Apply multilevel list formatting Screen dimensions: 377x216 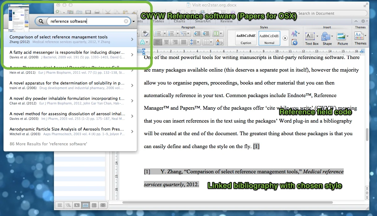coord(186,33)
